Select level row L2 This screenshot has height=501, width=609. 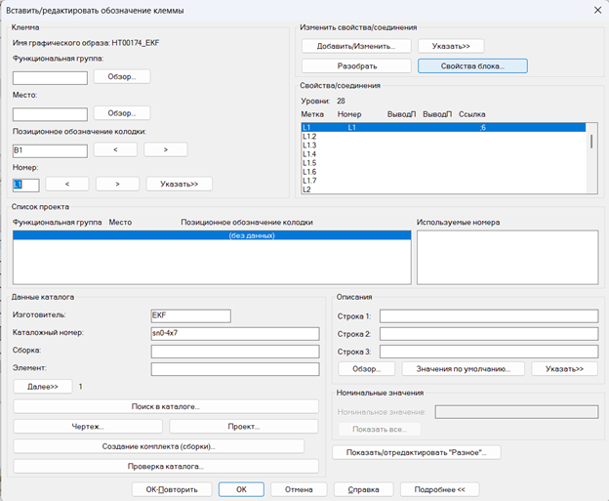443,189
